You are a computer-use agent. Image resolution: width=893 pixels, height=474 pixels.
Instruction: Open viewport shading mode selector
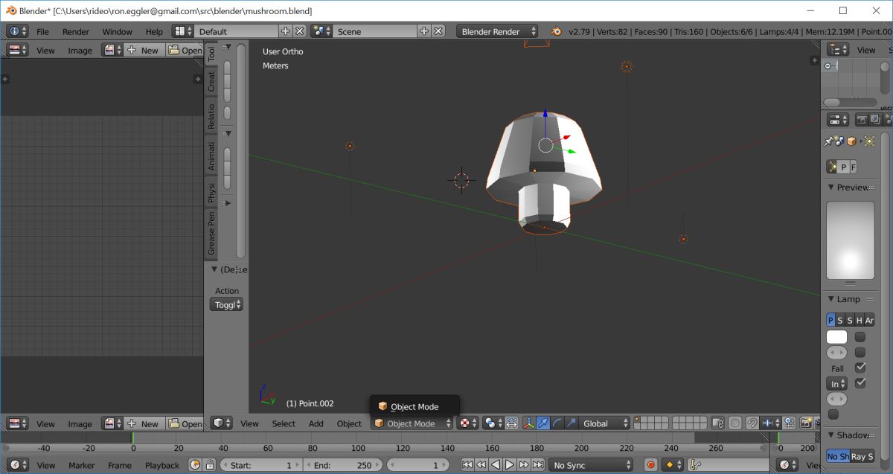[468, 423]
